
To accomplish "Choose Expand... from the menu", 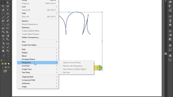I will (38, 21).
